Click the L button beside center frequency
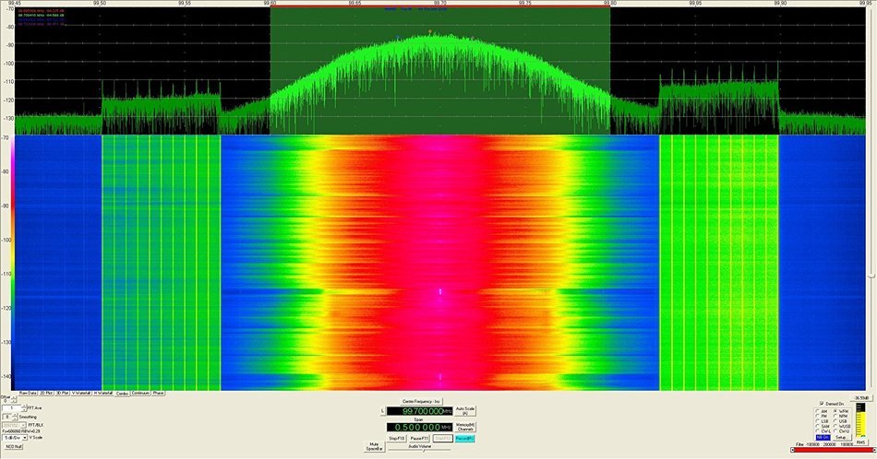This screenshot has height=459, width=877. click(382, 411)
